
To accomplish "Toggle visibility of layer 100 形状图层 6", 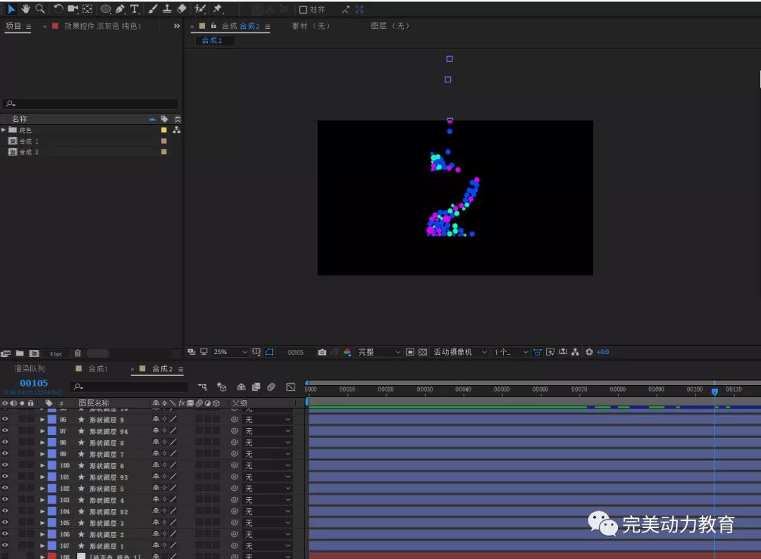I will 6,465.
